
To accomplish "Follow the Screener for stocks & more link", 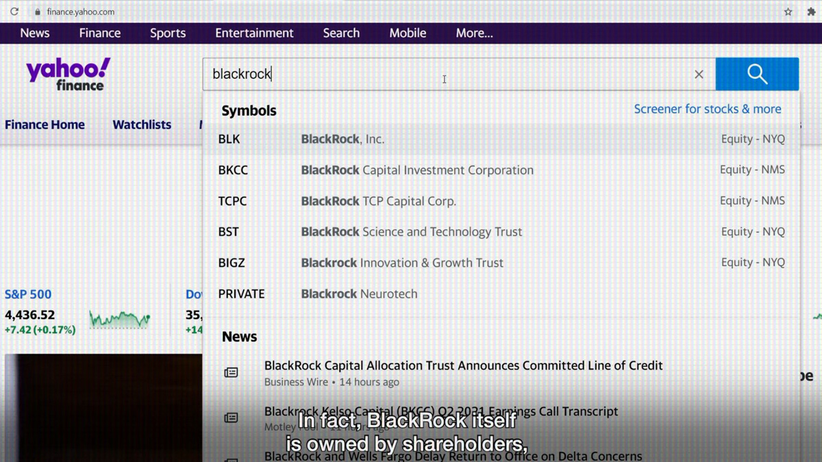I will pyautogui.click(x=707, y=109).
